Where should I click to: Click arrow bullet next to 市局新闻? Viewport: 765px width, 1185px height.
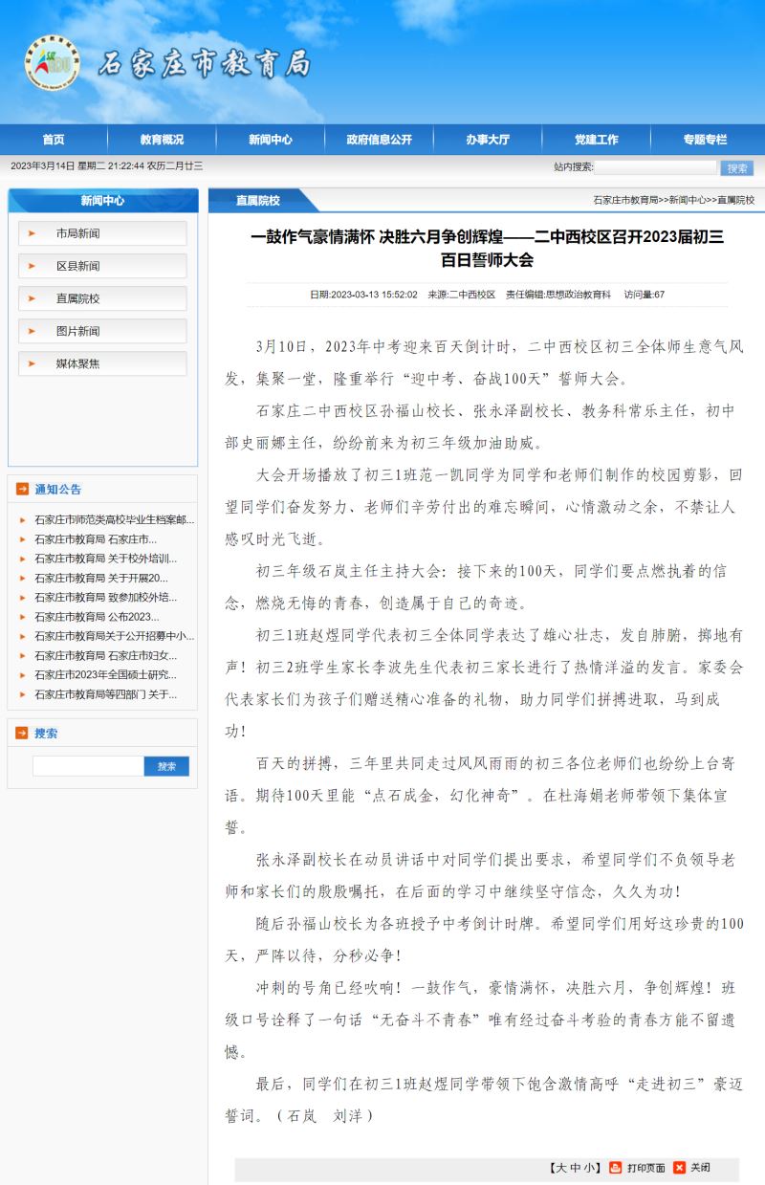click(32, 233)
